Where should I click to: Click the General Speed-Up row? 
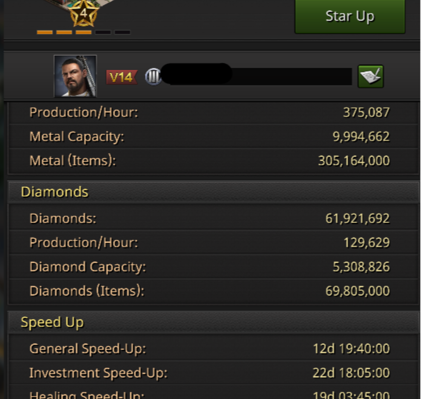(210, 349)
